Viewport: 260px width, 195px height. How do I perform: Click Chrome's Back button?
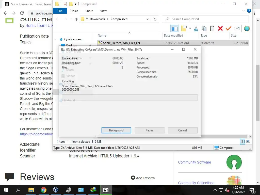tap(6, 13)
